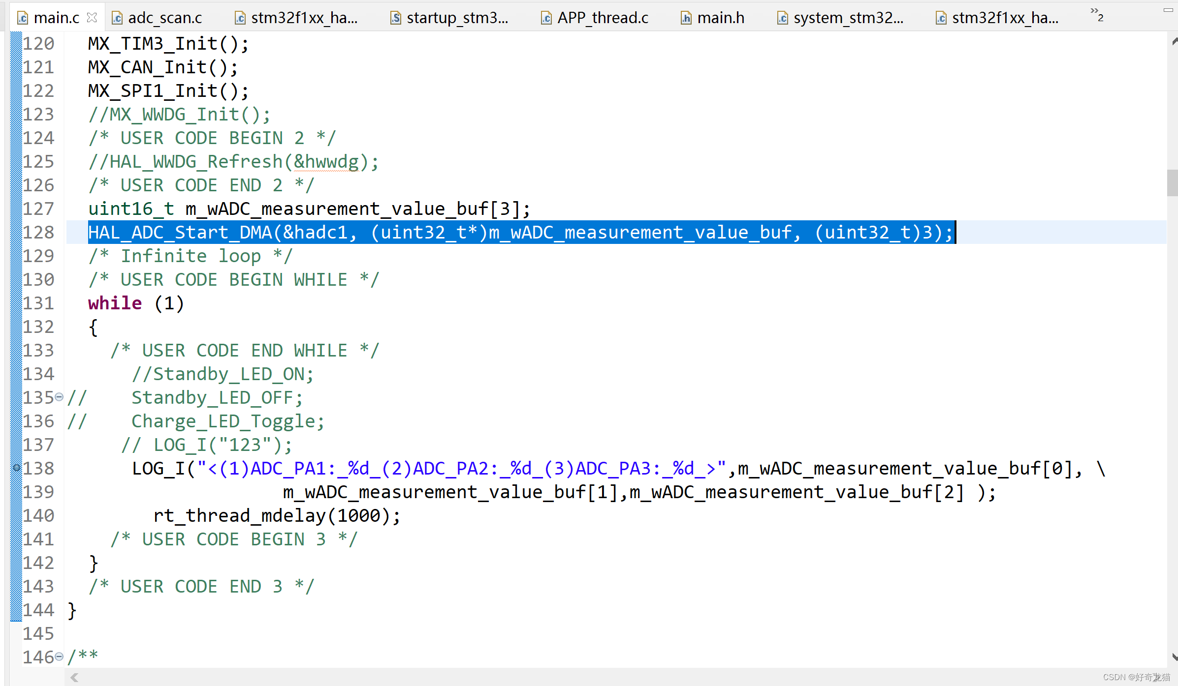Place cursor on the while (1) line

136,303
